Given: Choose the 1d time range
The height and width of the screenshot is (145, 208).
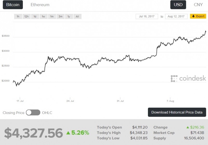Looking at the screenshot, I should pos(35,17).
